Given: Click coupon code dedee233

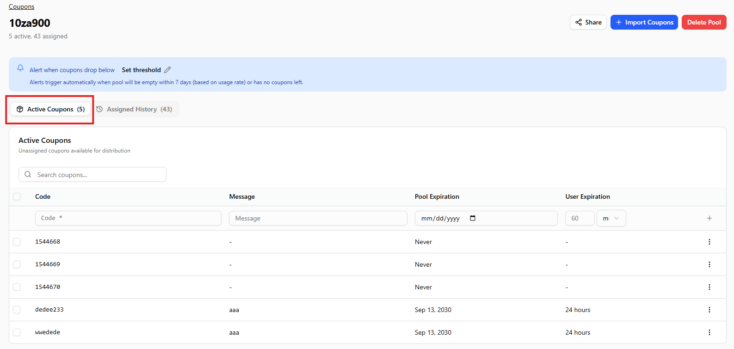Looking at the screenshot, I should point(49,310).
